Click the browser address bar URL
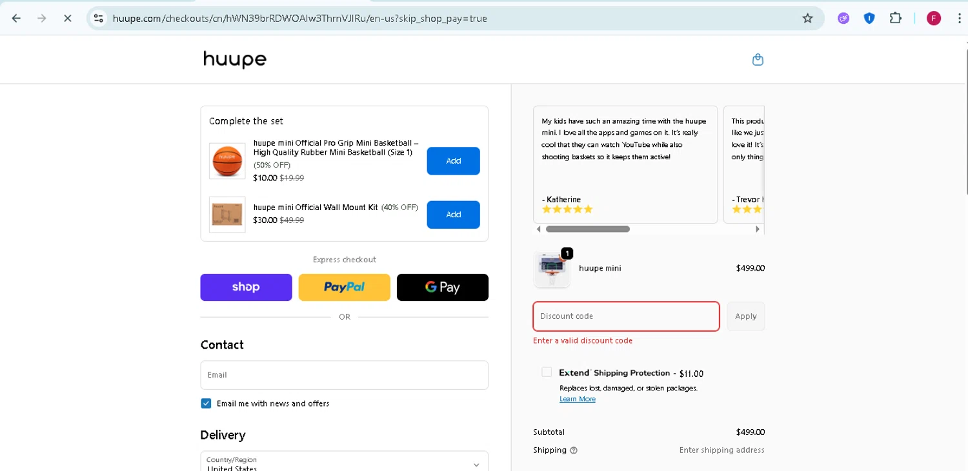968x471 pixels. 300,18
